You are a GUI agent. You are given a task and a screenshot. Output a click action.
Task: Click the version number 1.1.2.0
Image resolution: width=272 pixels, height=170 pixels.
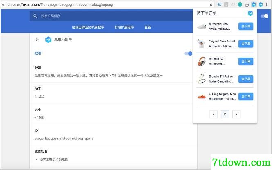[40, 96]
